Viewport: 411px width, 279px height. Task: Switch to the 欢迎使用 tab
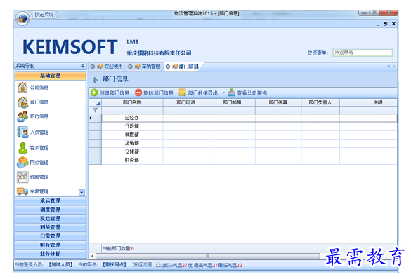pyautogui.click(x=113, y=67)
